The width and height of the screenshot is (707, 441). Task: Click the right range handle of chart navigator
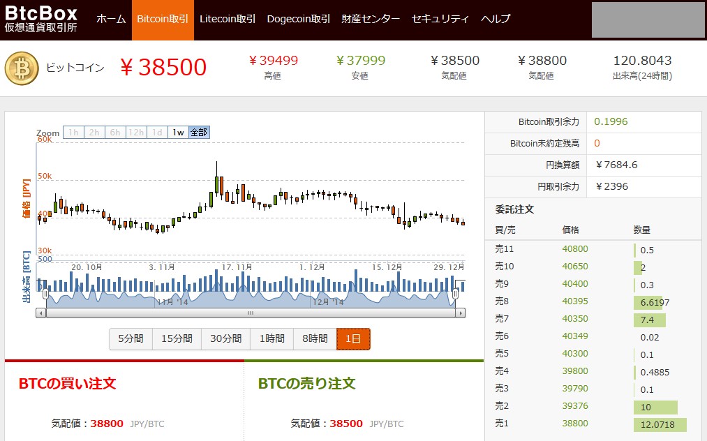pos(456,294)
